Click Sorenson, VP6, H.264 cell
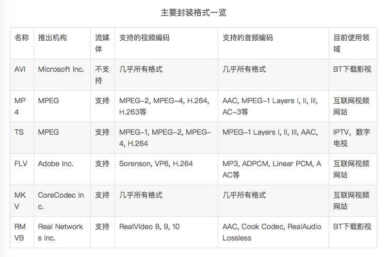 (x=166, y=169)
